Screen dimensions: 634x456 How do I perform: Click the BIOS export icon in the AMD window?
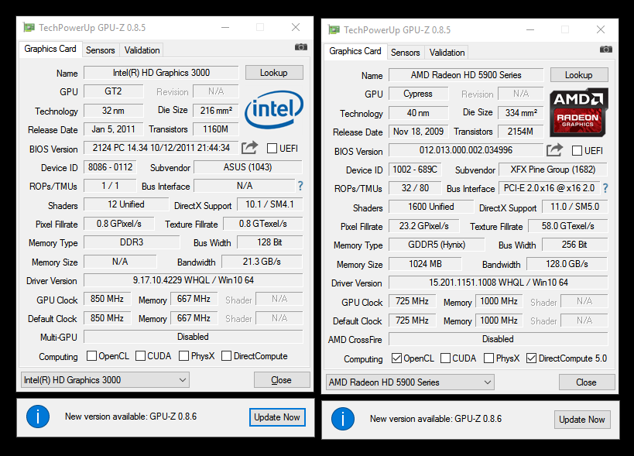554,150
